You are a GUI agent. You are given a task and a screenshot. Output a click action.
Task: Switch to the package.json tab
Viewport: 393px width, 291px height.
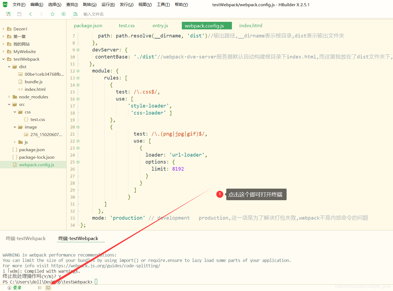click(x=88, y=26)
